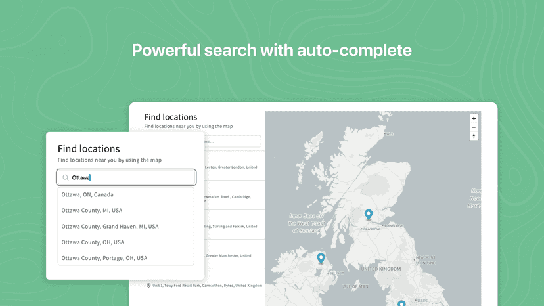Click the map zoom in plus button

pos(474,119)
